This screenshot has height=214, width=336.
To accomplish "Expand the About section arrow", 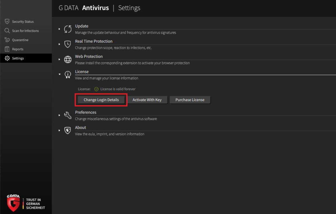I will [x=60, y=131].
